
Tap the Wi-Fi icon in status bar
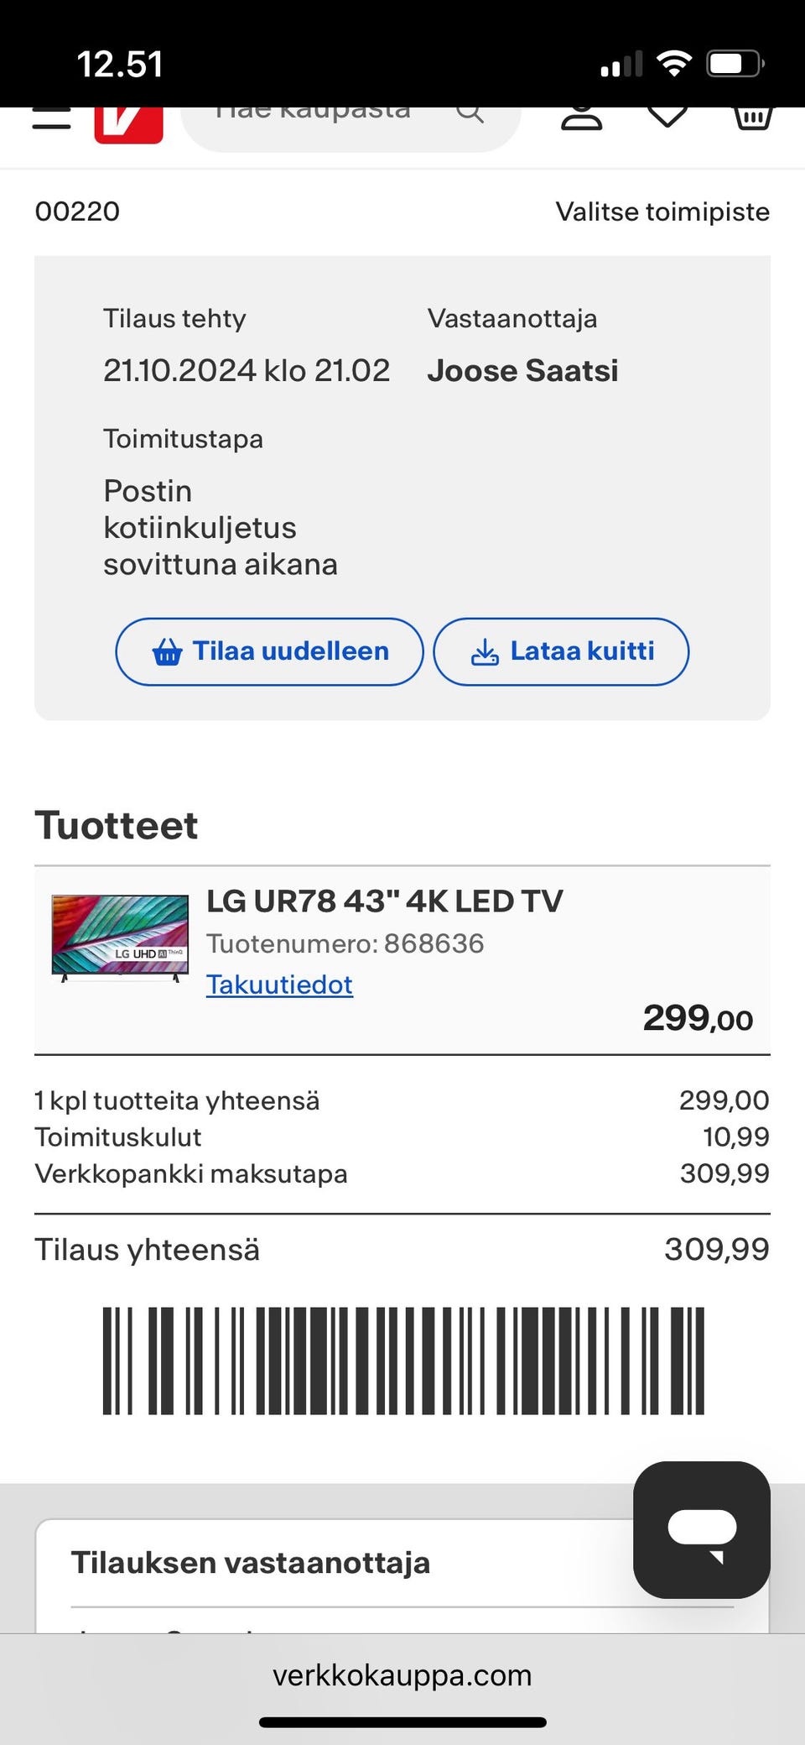(673, 64)
